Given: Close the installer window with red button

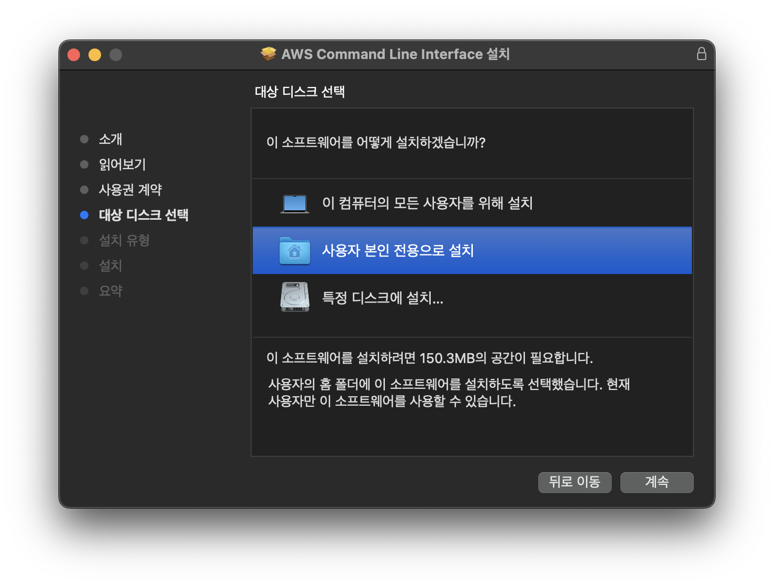Looking at the screenshot, I should (x=74, y=55).
